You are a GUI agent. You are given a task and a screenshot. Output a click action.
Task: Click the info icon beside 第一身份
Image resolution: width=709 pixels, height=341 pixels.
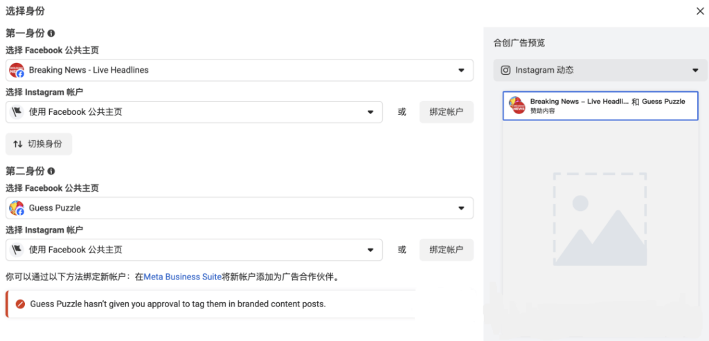pos(51,33)
